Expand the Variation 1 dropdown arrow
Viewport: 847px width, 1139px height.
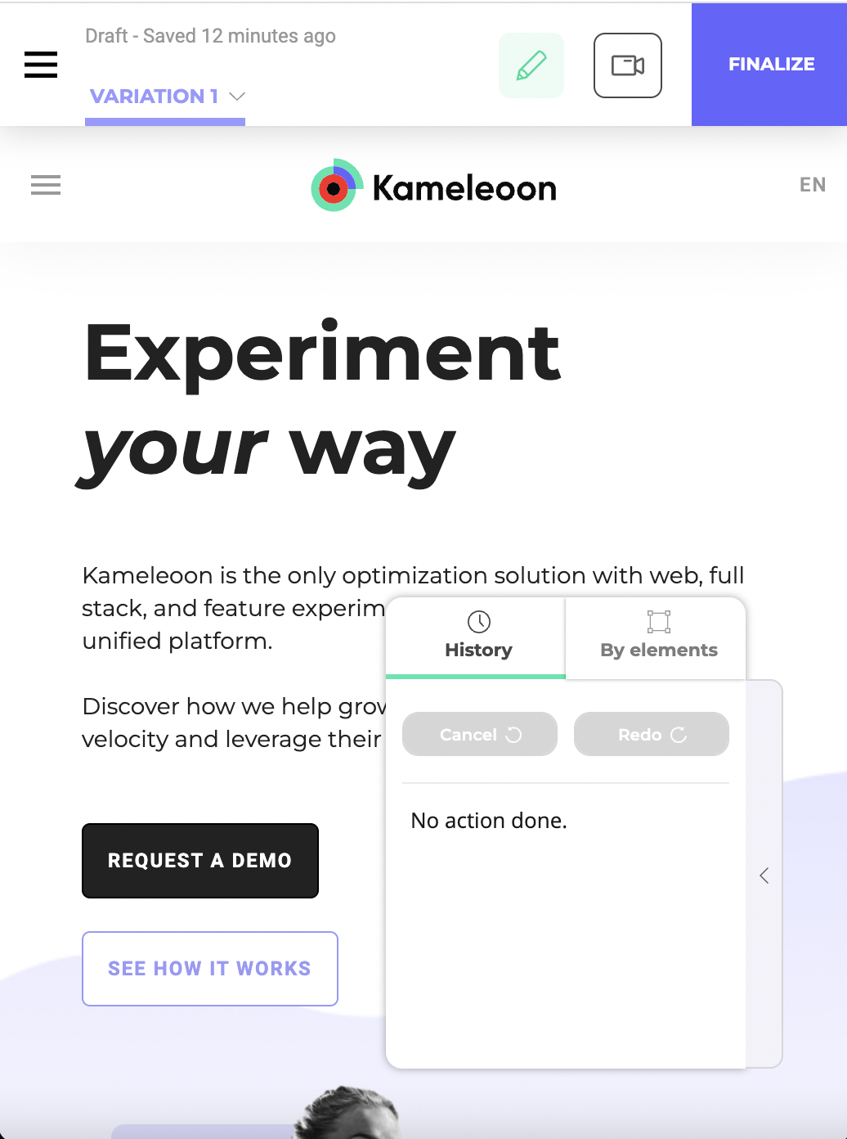238,97
